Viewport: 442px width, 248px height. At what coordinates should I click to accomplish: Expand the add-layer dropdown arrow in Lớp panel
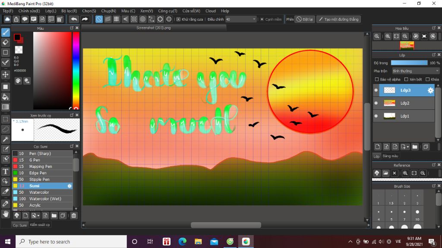point(407,147)
